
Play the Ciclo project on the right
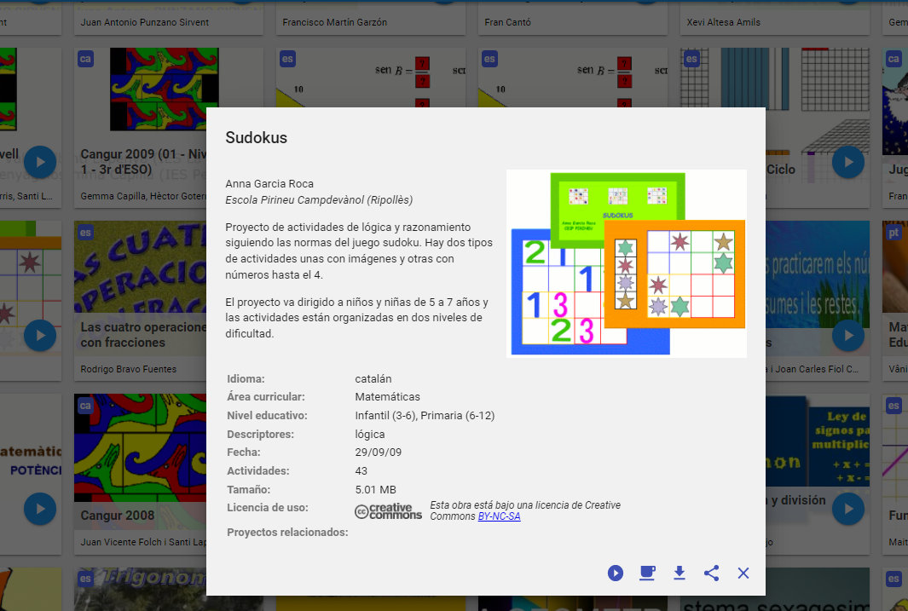(x=848, y=162)
